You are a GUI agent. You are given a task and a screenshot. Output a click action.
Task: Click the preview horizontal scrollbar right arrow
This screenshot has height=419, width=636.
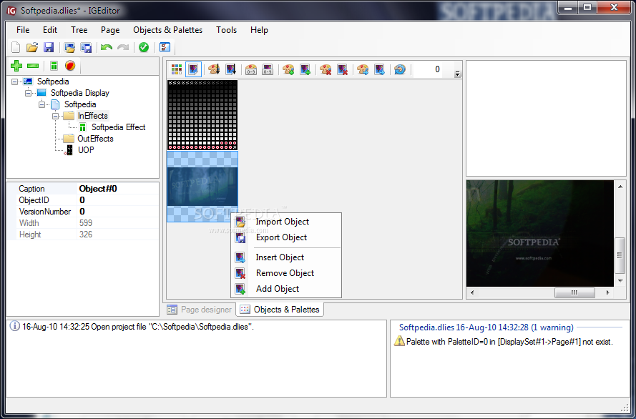tap(607, 292)
